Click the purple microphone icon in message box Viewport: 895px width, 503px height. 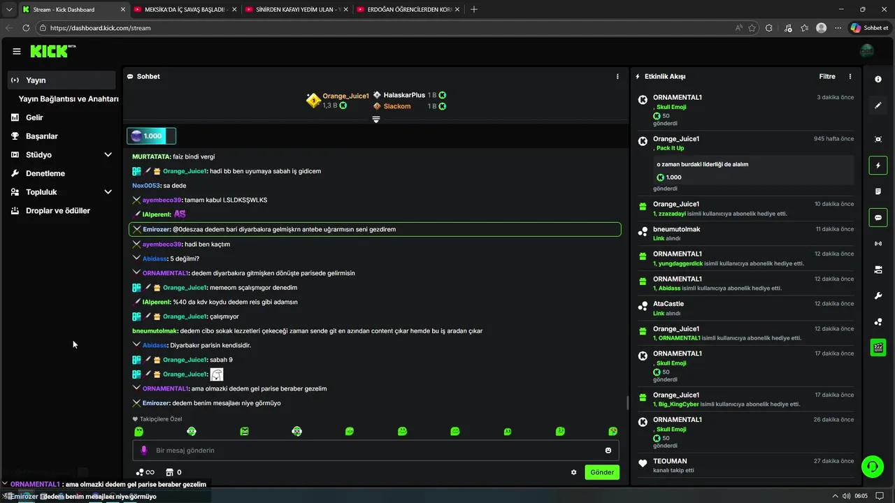[144, 451]
